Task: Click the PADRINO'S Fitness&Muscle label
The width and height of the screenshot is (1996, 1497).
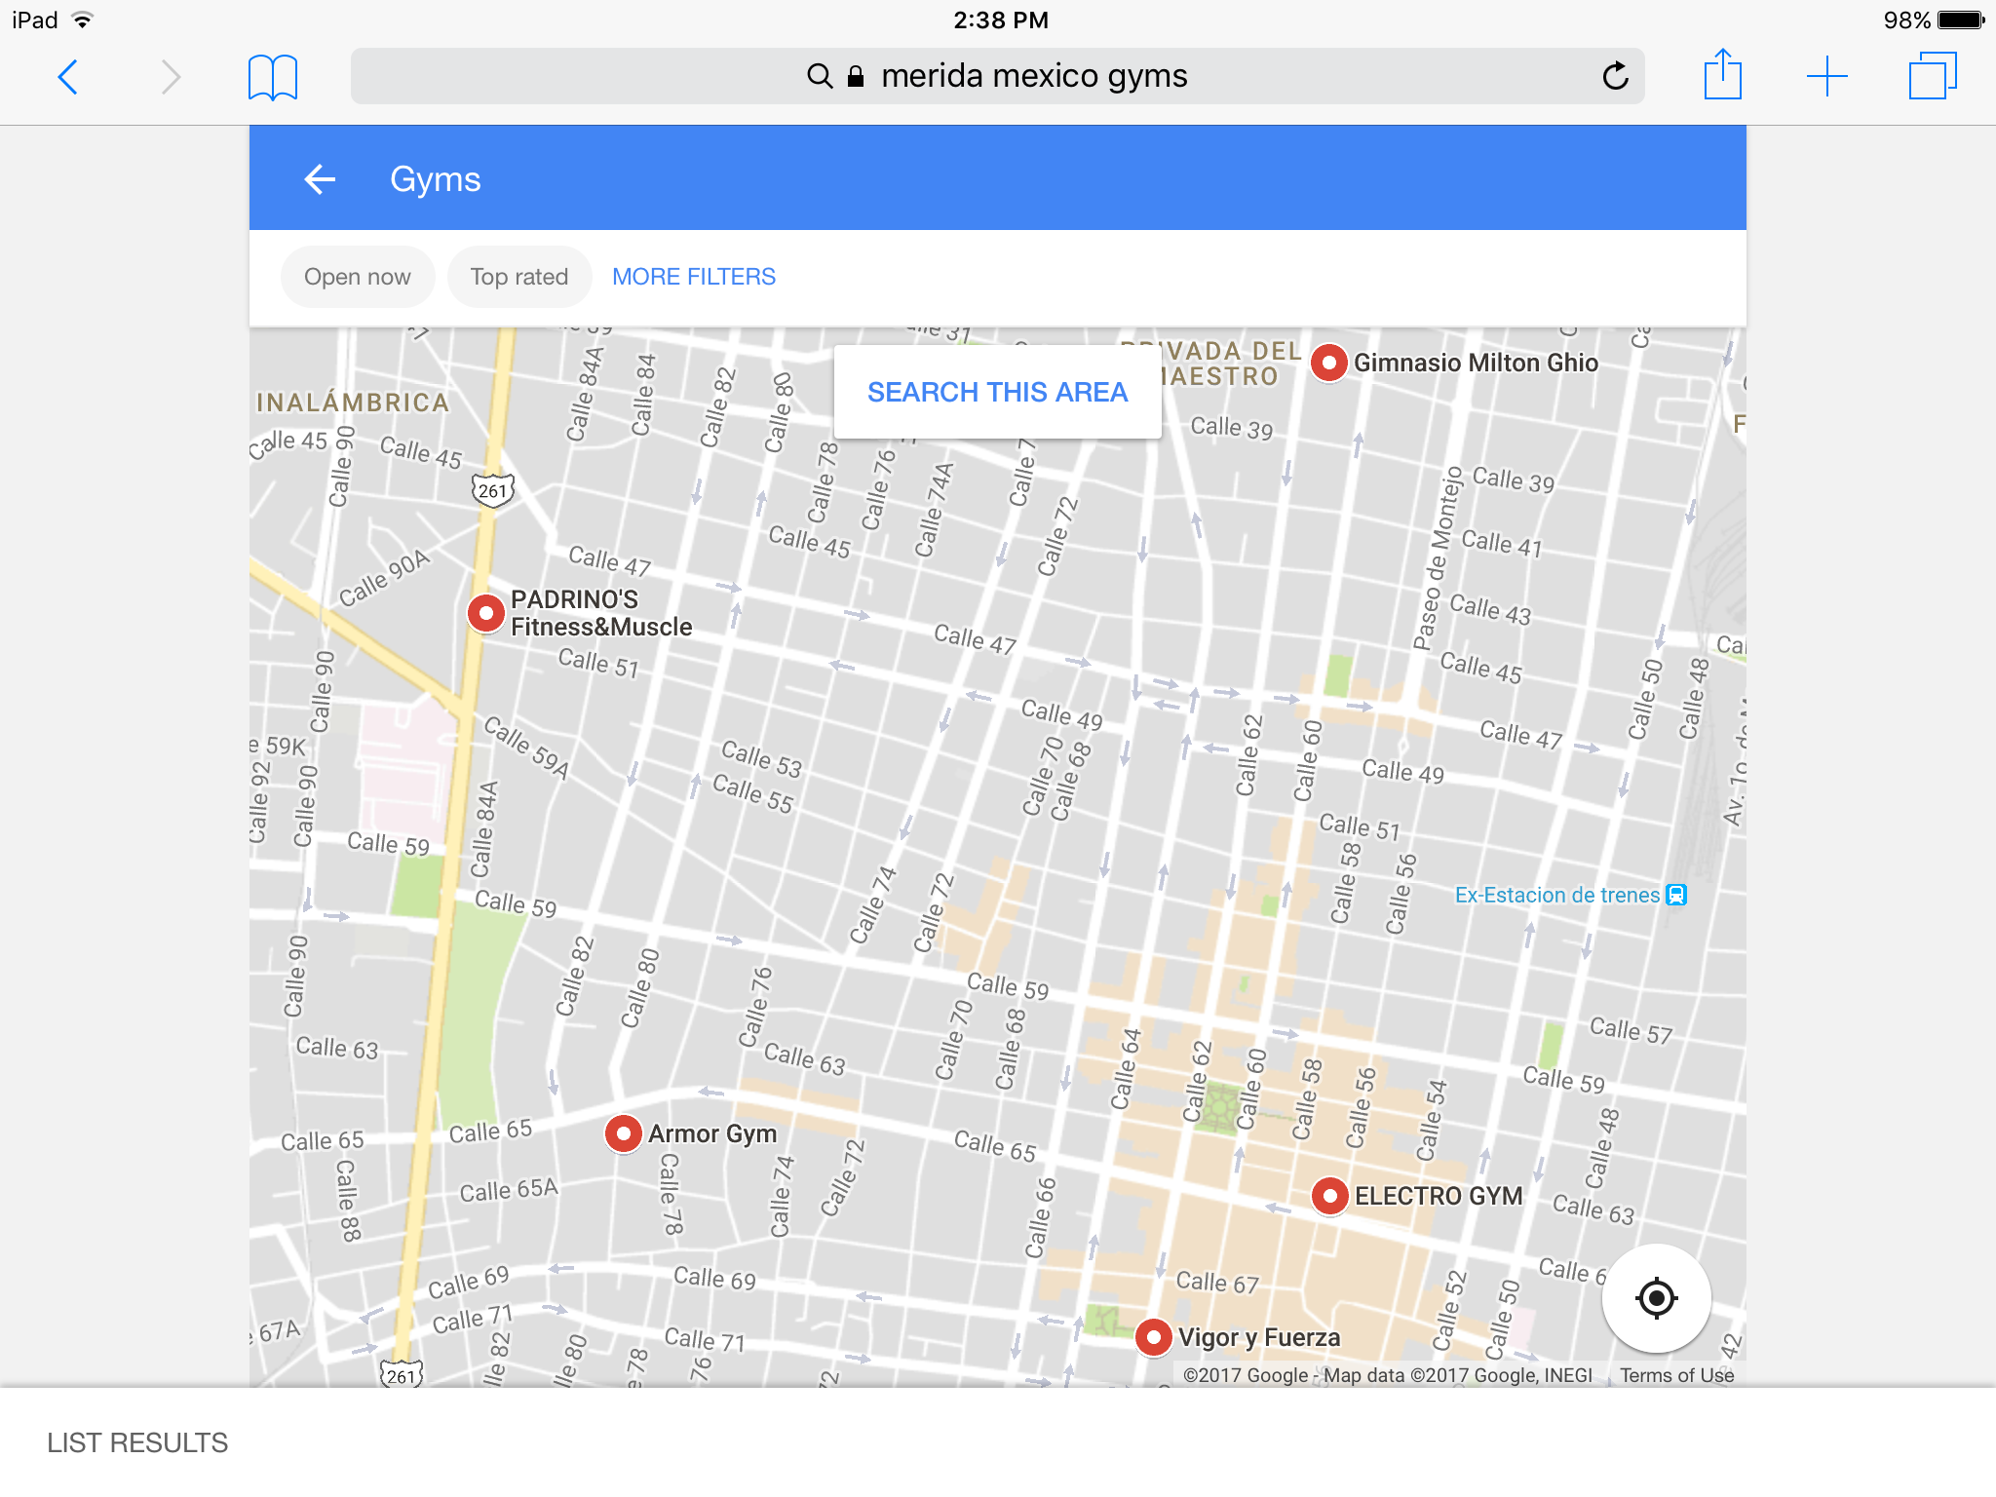Action: (601, 613)
